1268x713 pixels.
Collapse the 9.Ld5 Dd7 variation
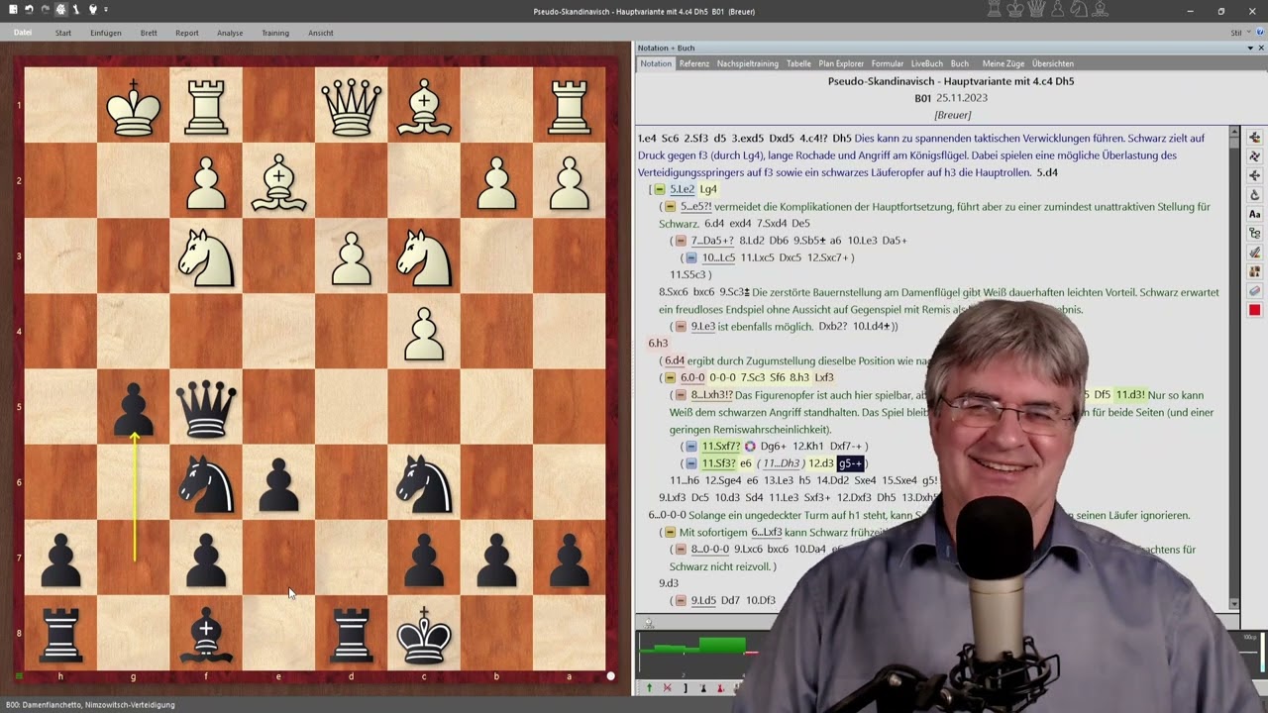[681, 600]
